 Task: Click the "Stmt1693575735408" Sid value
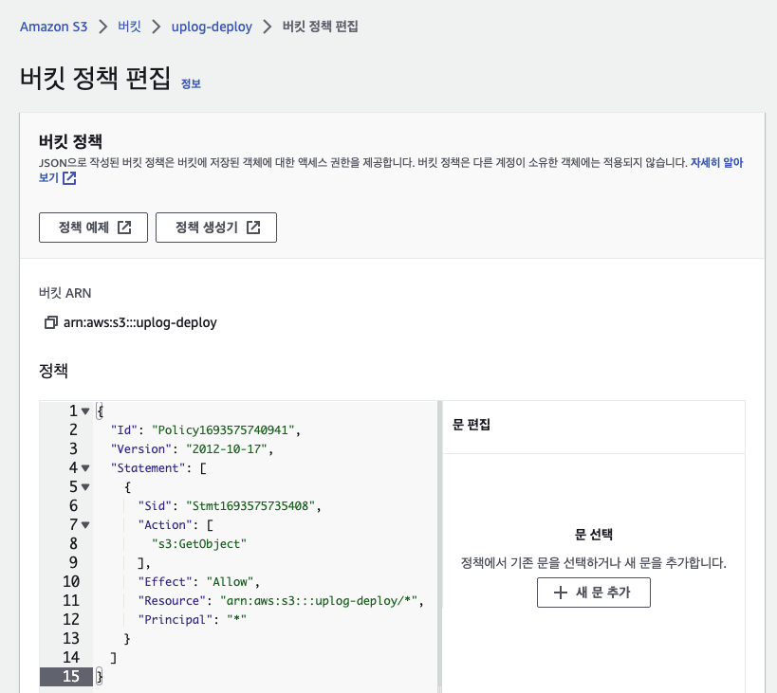point(250,506)
